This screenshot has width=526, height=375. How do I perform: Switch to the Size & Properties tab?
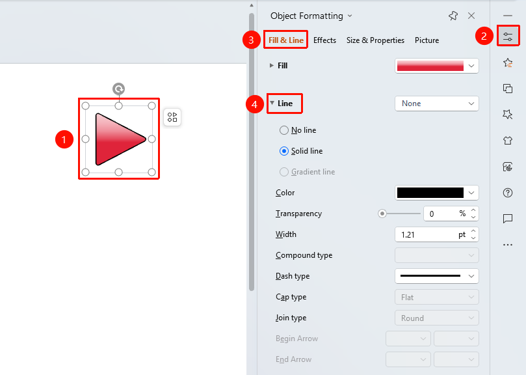[x=375, y=40]
